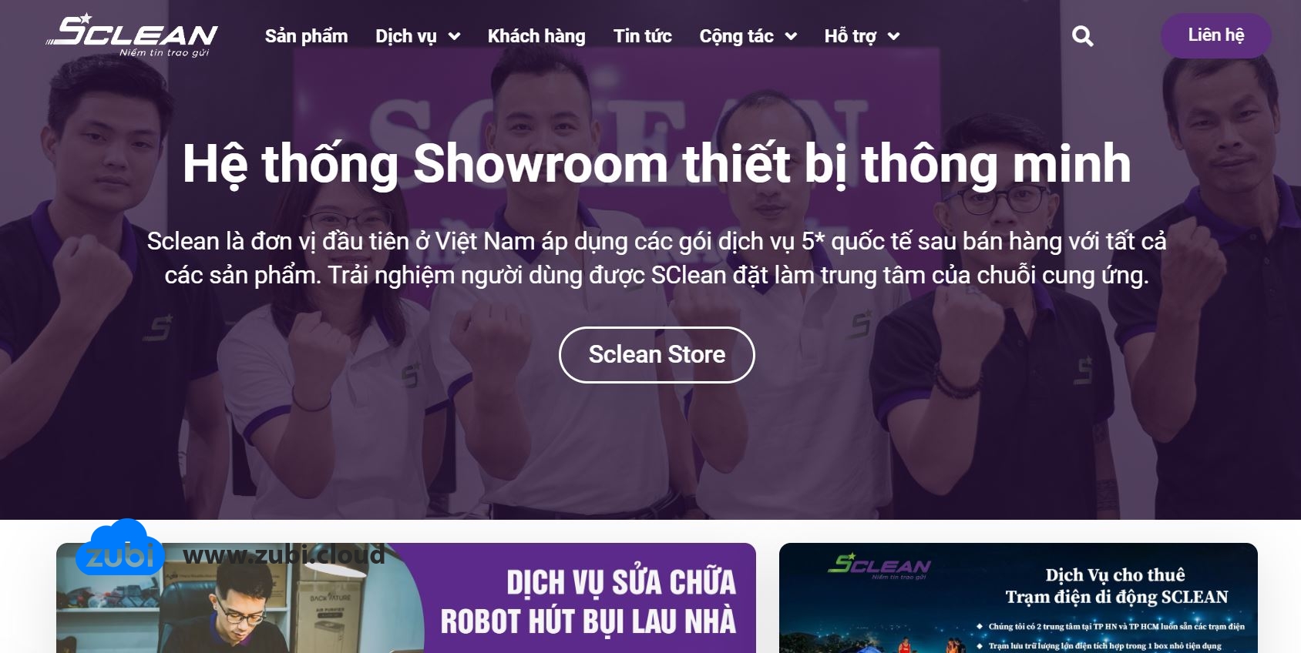
Task: Click the zubi cloud logo
Action: coord(119,548)
